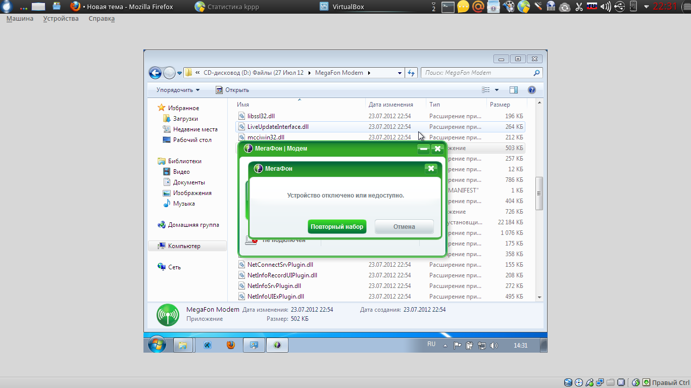Open the Машина menu in VirtualBox
The image size is (691, 388).
point(20,19)
